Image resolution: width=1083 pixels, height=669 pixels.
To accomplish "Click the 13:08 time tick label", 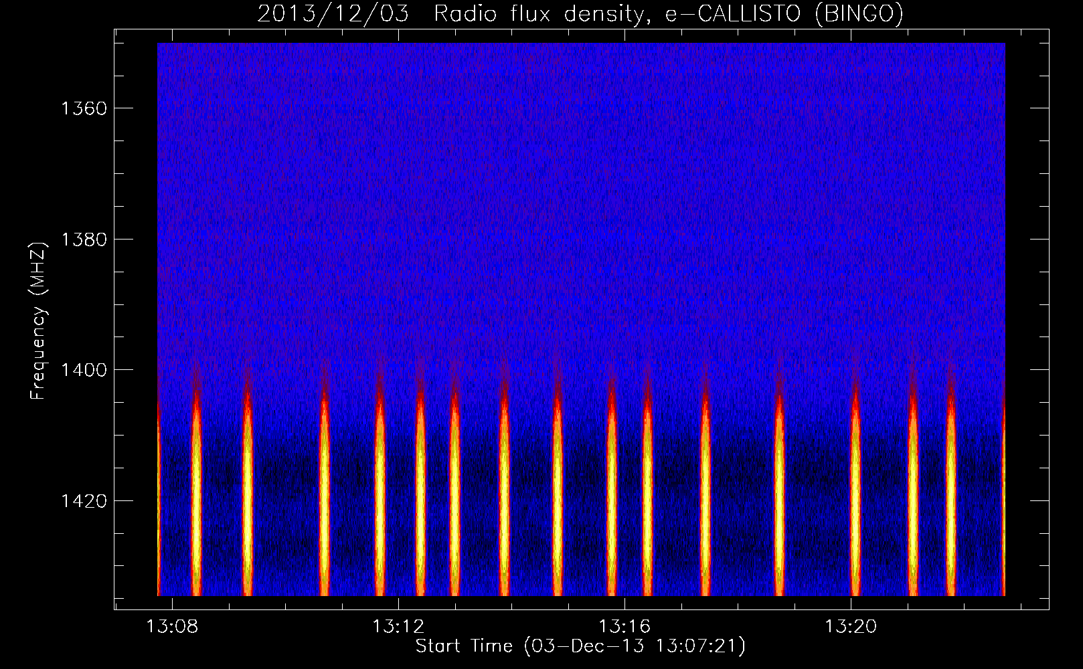I will pyautogui.click(x=173, y=627).
